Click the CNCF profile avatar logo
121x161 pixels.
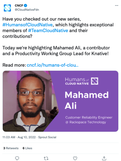coord(7,8)
